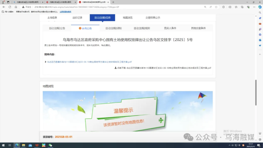Open Task View on the taskbar
Screen dimensions: 263x148
(x=10, y=145)
